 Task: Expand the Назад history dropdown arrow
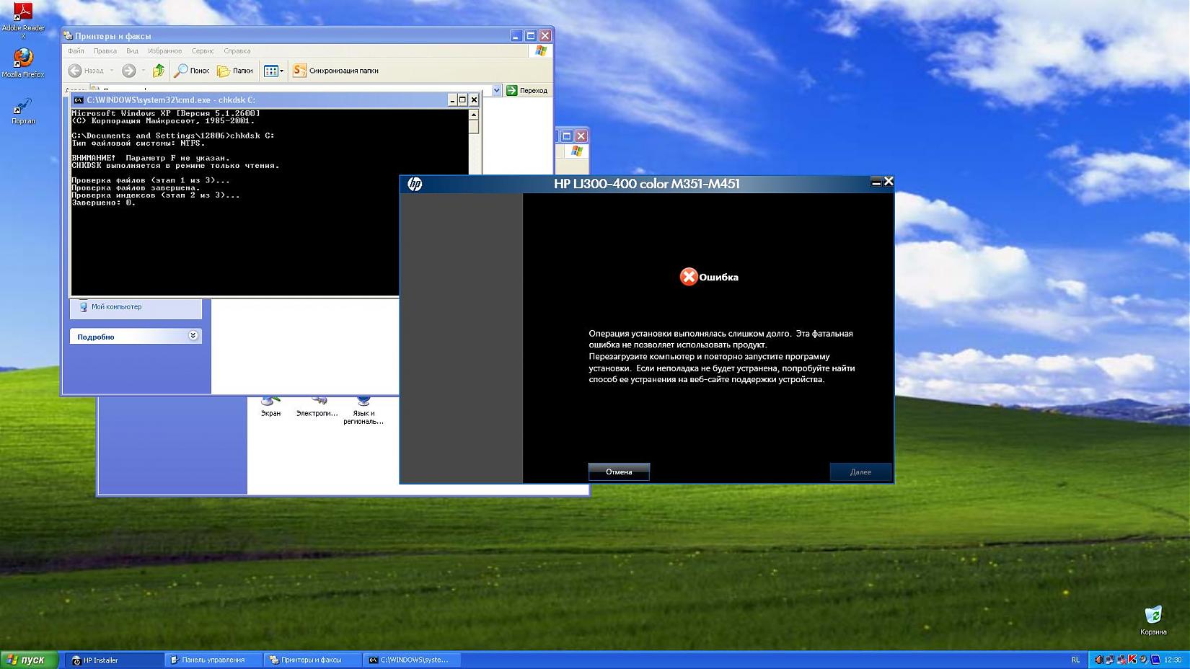click(x=112, y=71)
